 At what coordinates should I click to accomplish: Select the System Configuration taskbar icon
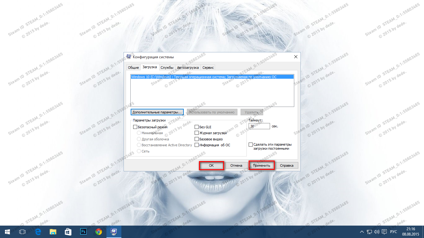click(x=114, y=231)
